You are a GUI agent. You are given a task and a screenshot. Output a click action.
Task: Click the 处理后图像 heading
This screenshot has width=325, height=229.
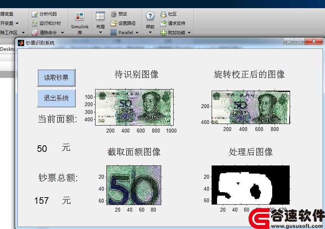(x=250, y=152)
